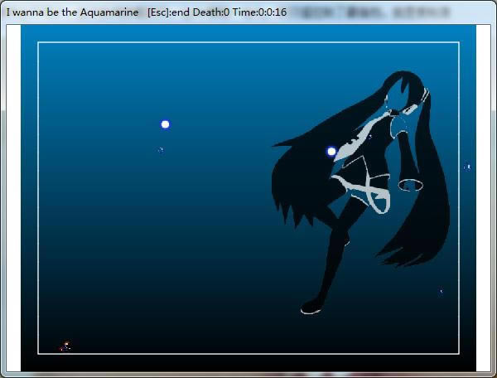This screenshot has height=378, width=497.
Task: Click the small blue sparkle below left orb
Action: [x=161, y=150]
